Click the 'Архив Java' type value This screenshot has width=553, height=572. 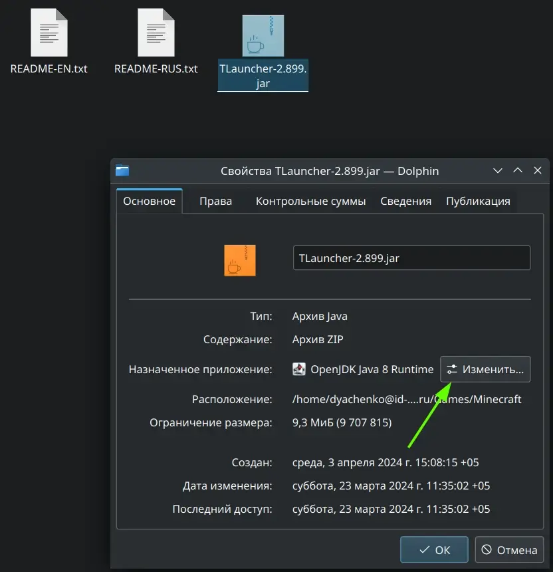320,316
